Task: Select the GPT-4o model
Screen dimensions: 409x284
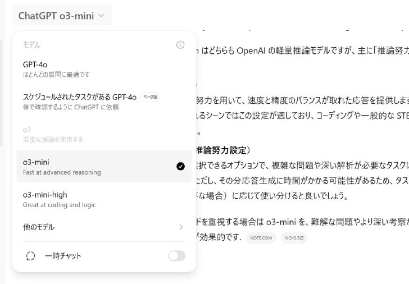Action: pos(104,69)
